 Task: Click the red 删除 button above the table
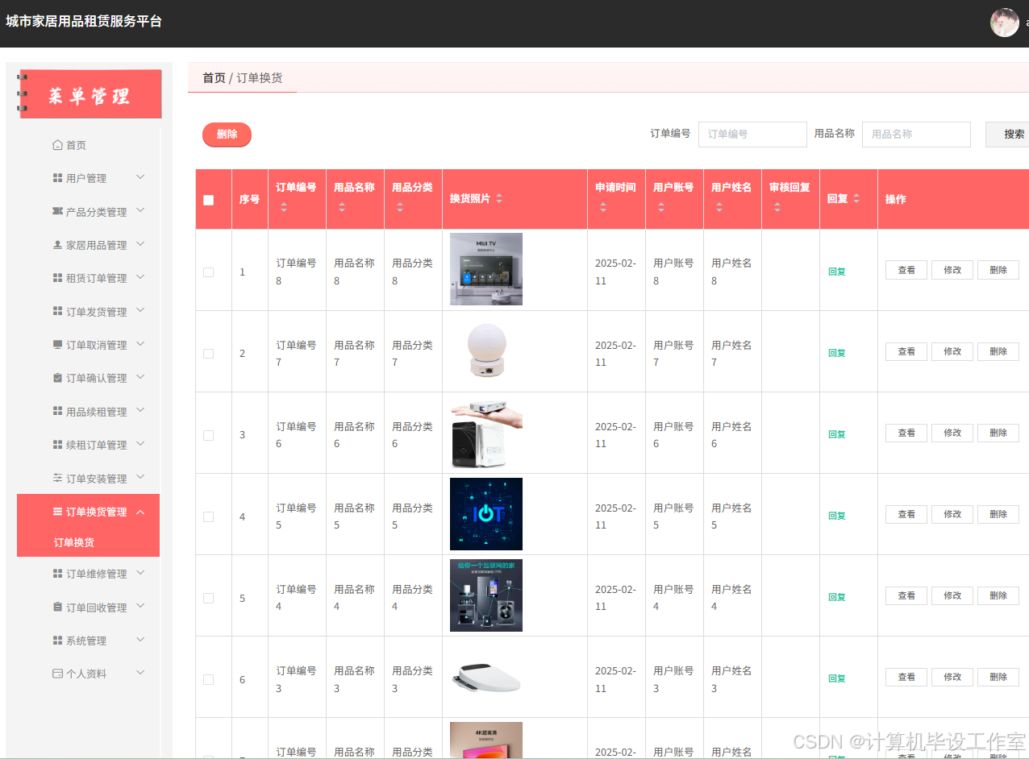[x=227, y=135]
